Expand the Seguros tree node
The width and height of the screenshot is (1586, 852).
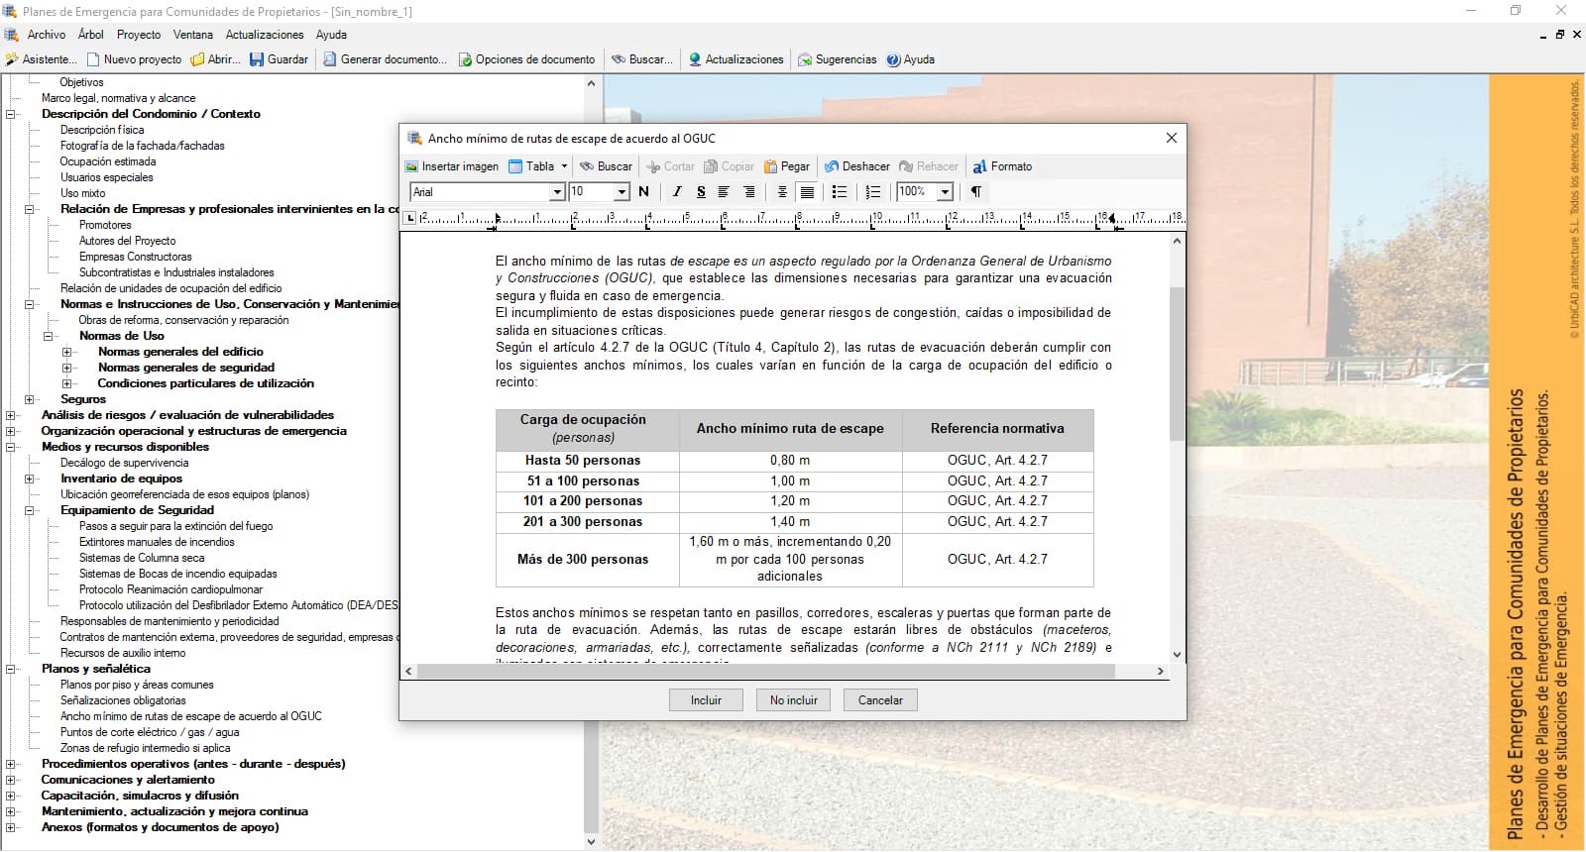pyautogui.click(x=30, y=399)
